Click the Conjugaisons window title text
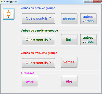This screenshot has height=94, width=102. [x=10, y=2]
